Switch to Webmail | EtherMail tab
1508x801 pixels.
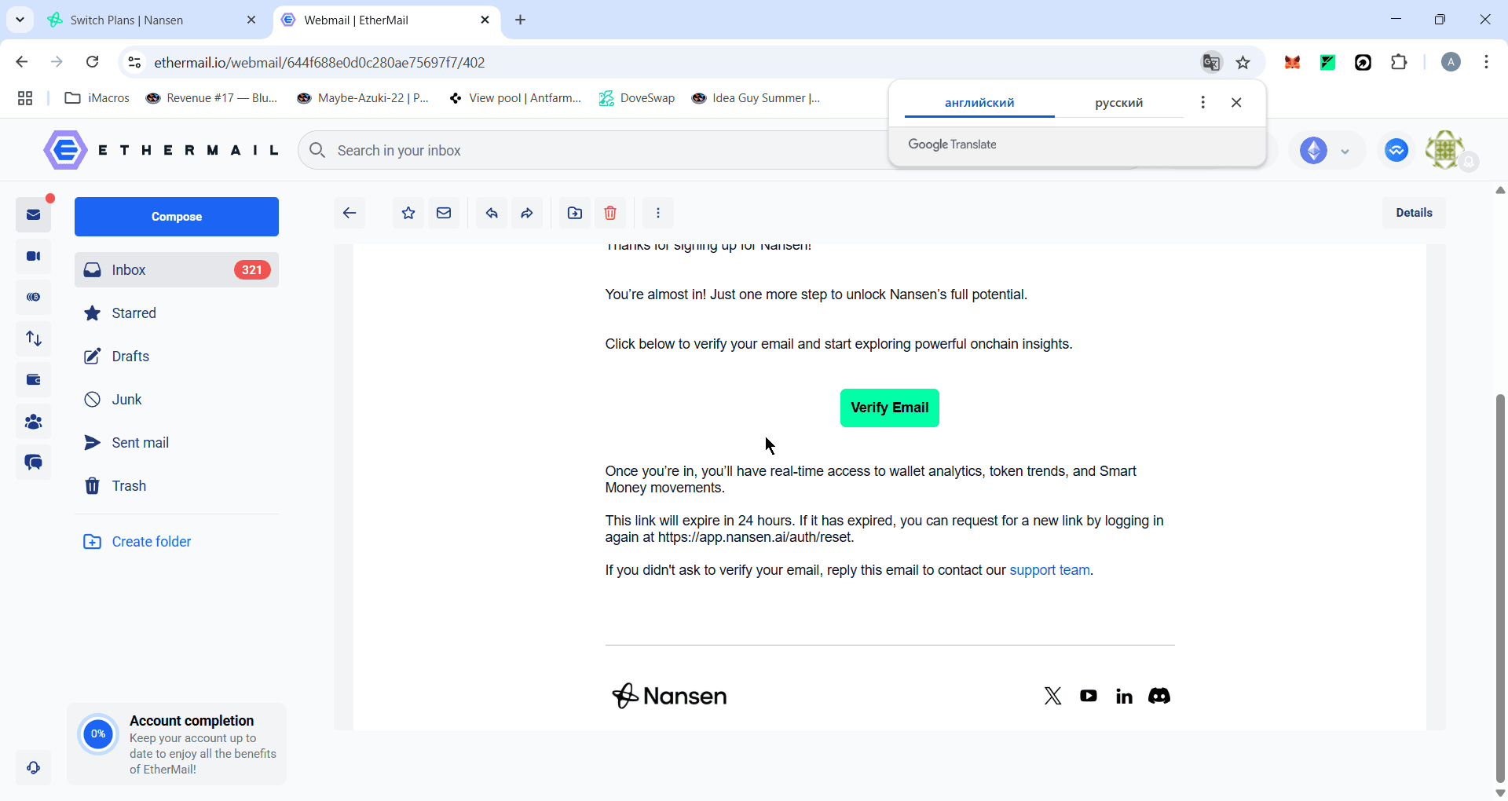386,20
